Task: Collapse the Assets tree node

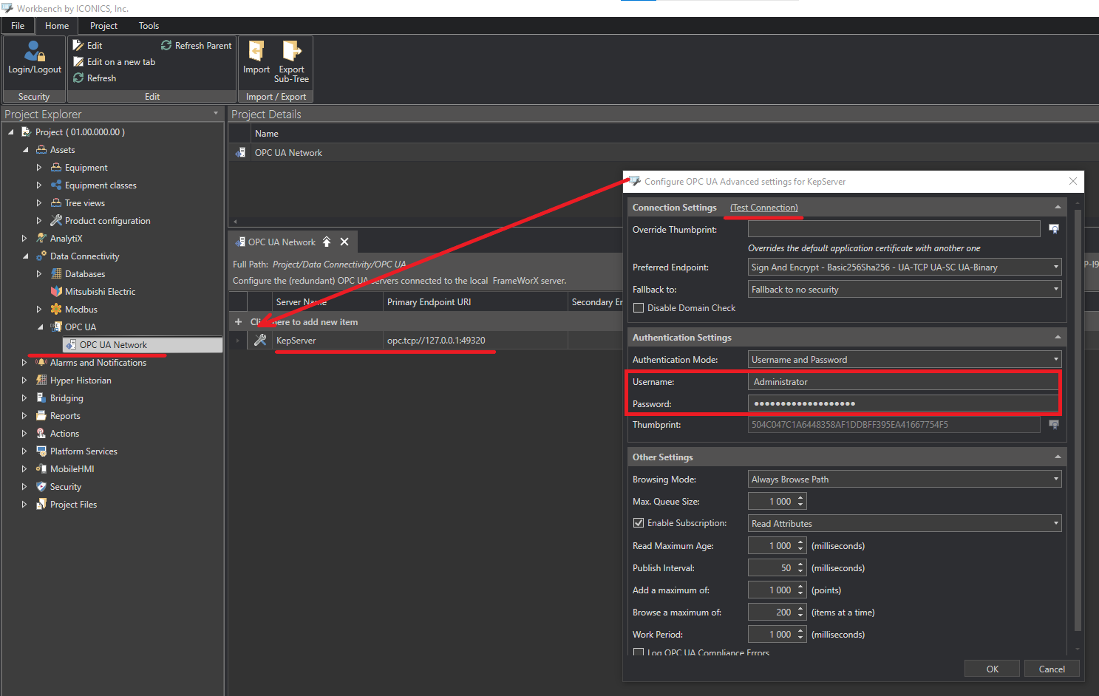Action: coord(26,150)
